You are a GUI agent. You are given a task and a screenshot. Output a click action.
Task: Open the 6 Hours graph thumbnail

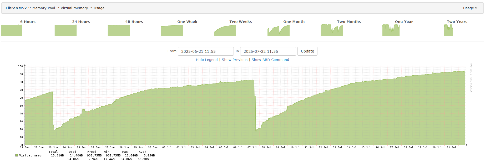(x=12, y=30)
